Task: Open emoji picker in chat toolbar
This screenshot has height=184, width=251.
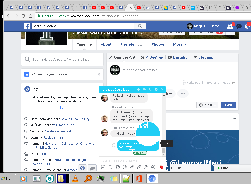Action: (x=125, y=167)
